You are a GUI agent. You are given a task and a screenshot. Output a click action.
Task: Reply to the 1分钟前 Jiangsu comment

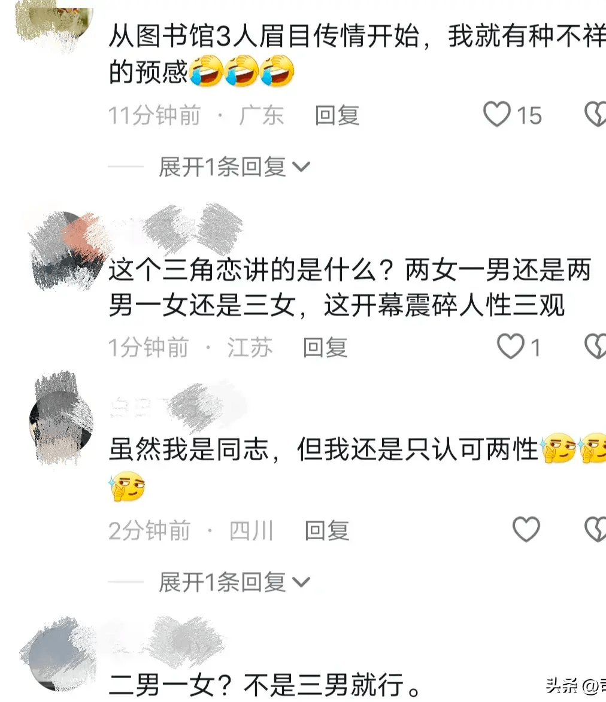pos(325,348)
